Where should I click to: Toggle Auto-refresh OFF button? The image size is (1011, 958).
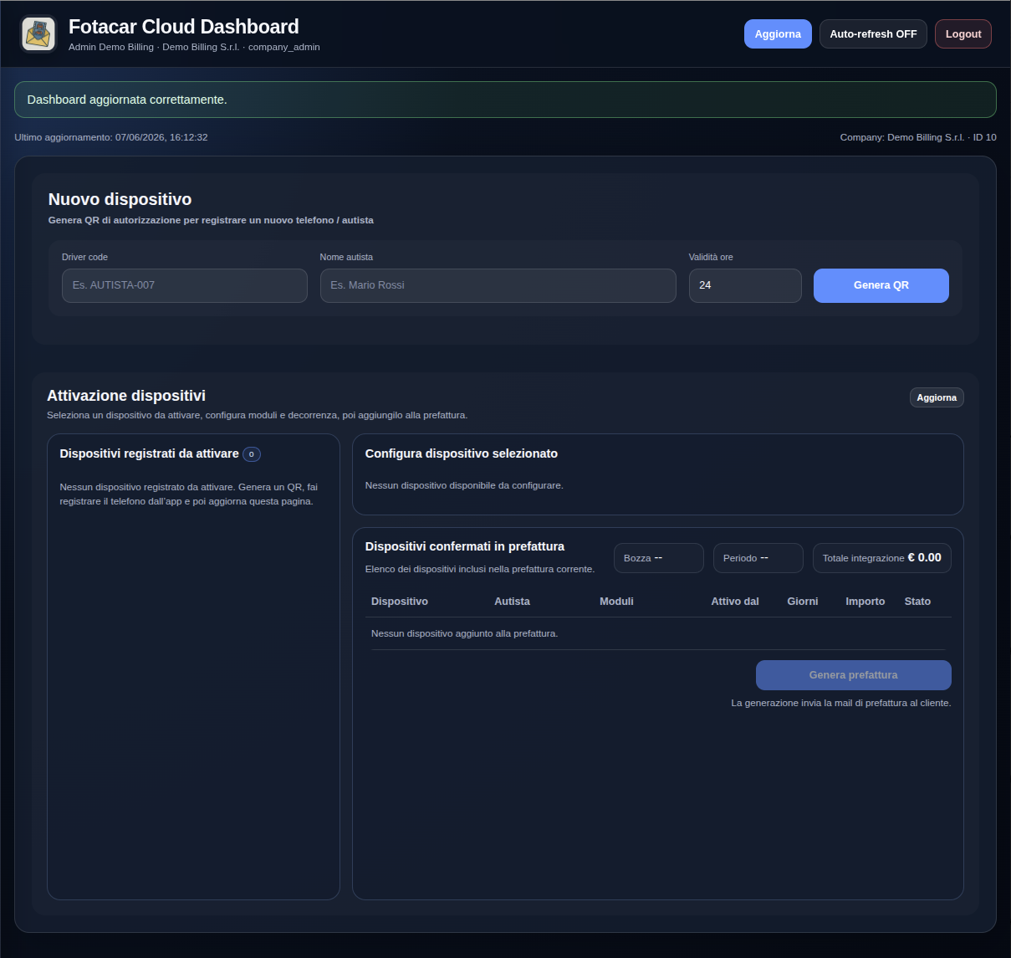[x=873, y=34]
